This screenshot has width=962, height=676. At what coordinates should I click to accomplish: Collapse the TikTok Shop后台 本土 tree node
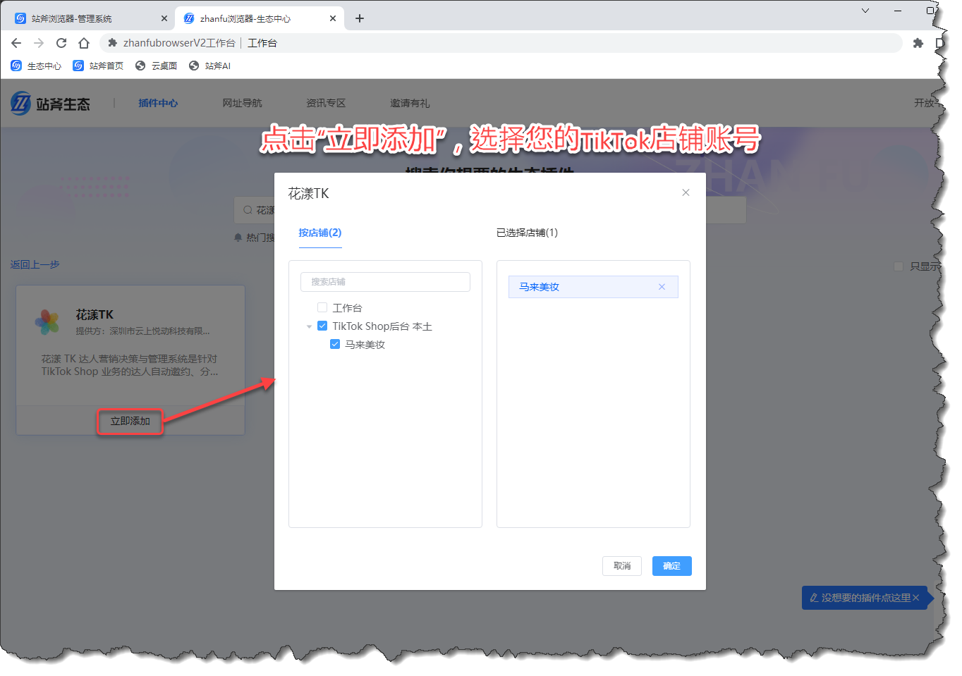click(x=309, y=326)
